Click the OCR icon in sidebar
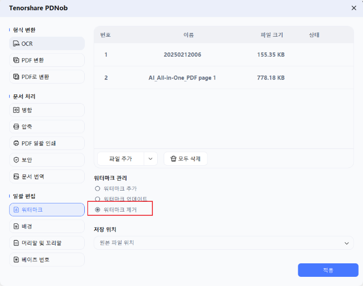The width and height of the screenshot is (363, 286). pyautogui.click(x=16, y=44)
